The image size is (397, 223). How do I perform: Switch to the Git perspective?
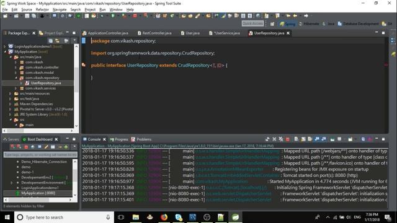(x=387, y=24)
